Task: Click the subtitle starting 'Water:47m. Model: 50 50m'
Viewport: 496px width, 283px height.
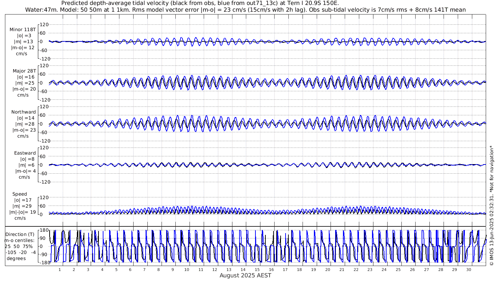Action: click(246, 10)
